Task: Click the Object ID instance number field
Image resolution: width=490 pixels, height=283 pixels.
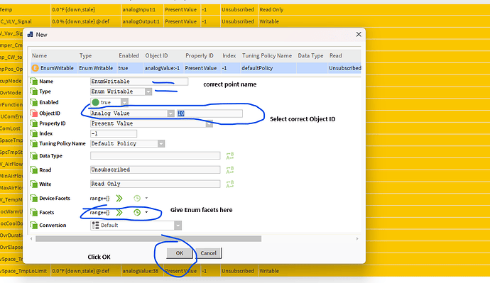Action: pos(209,113)
